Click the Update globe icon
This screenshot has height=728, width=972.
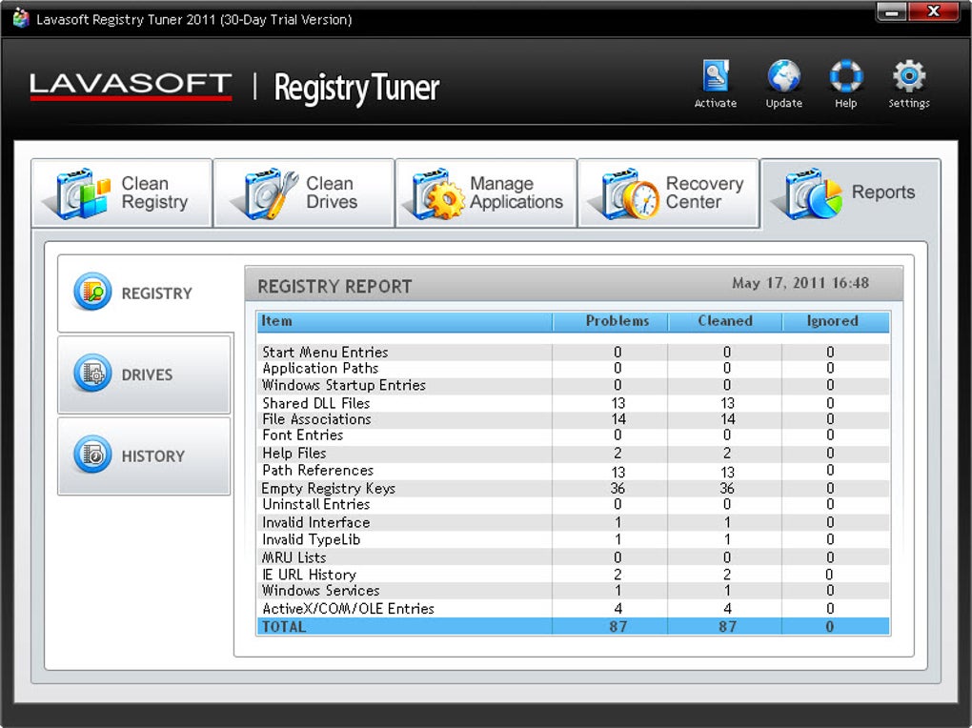(783, 76)
